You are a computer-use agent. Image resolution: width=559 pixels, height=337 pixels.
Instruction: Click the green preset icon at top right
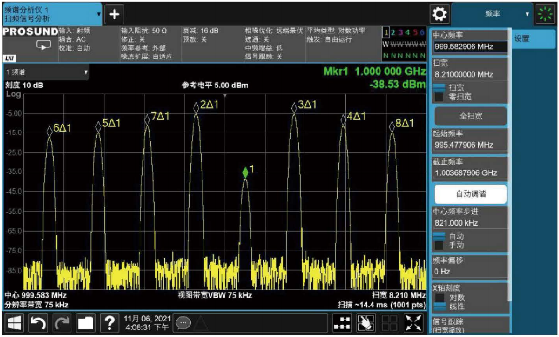tap(545, 14)
